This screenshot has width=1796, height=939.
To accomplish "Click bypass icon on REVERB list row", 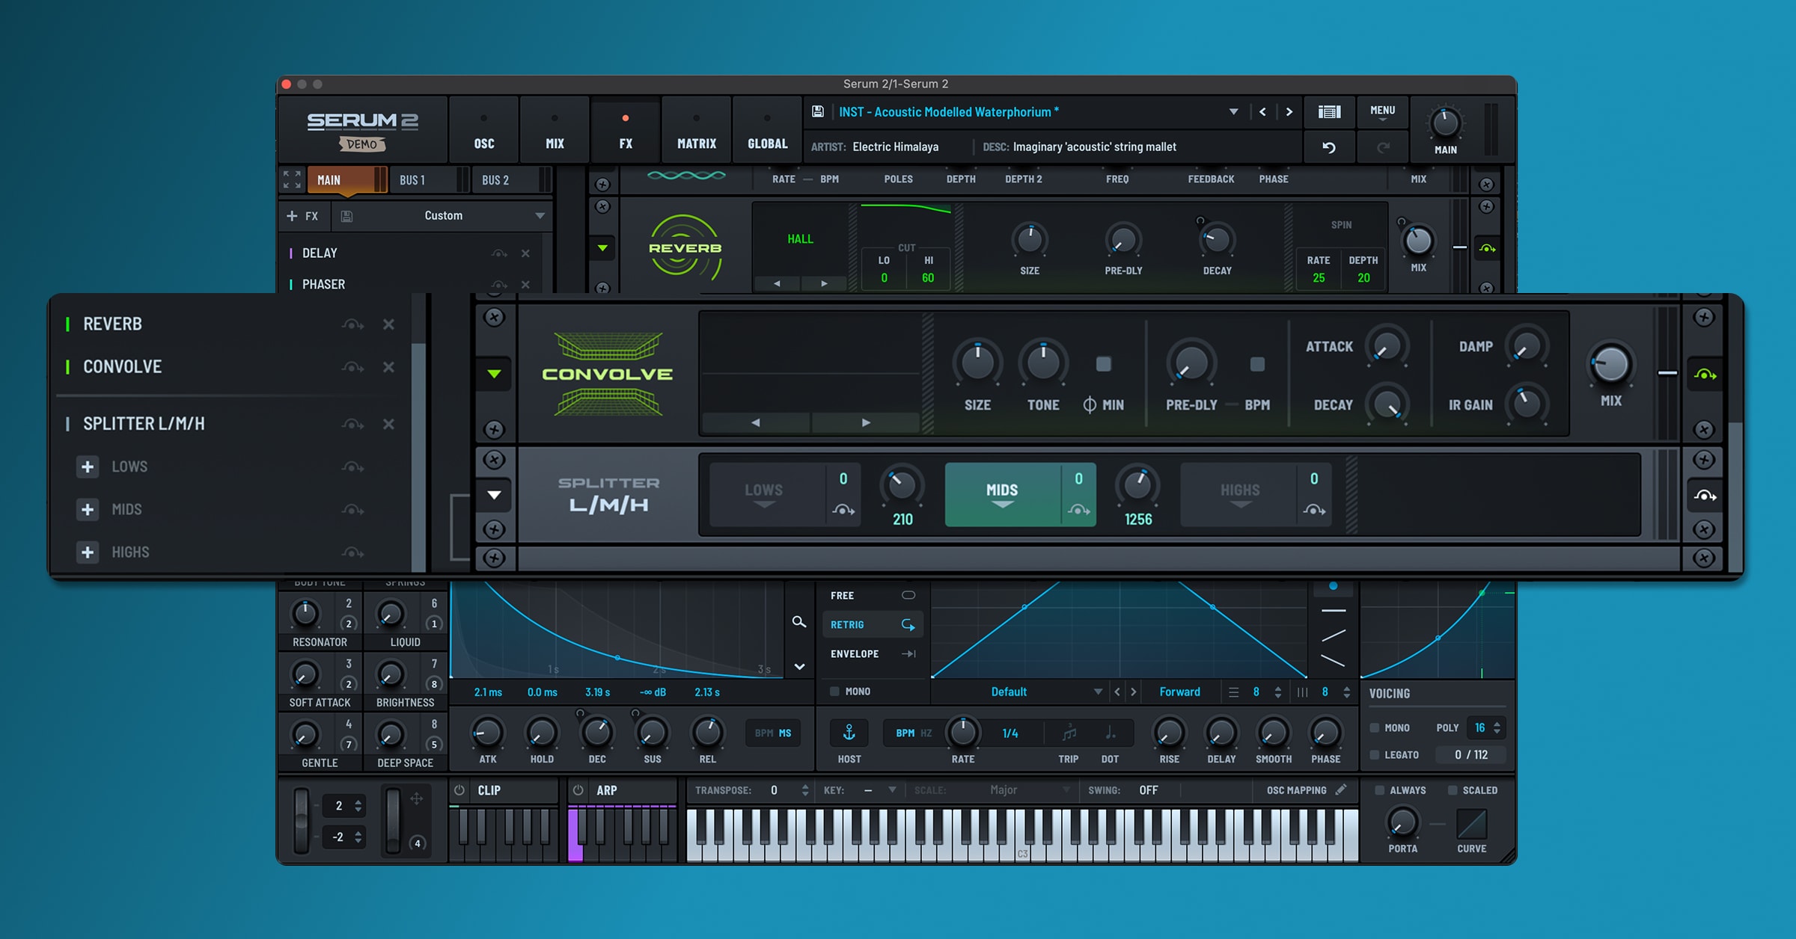I will tap(353, 324).
